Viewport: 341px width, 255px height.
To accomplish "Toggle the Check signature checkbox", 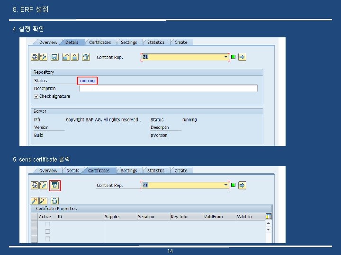I will [x=36, y=96].
